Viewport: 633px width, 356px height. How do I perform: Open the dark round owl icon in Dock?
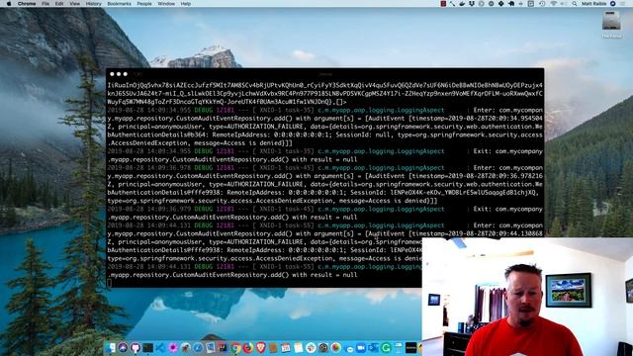point(323,348)
